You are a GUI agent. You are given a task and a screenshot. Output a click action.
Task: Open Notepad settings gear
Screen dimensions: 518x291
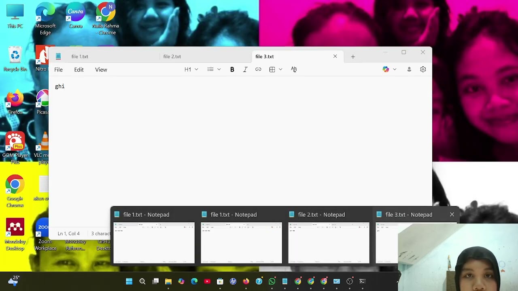[x=423, y=70]
